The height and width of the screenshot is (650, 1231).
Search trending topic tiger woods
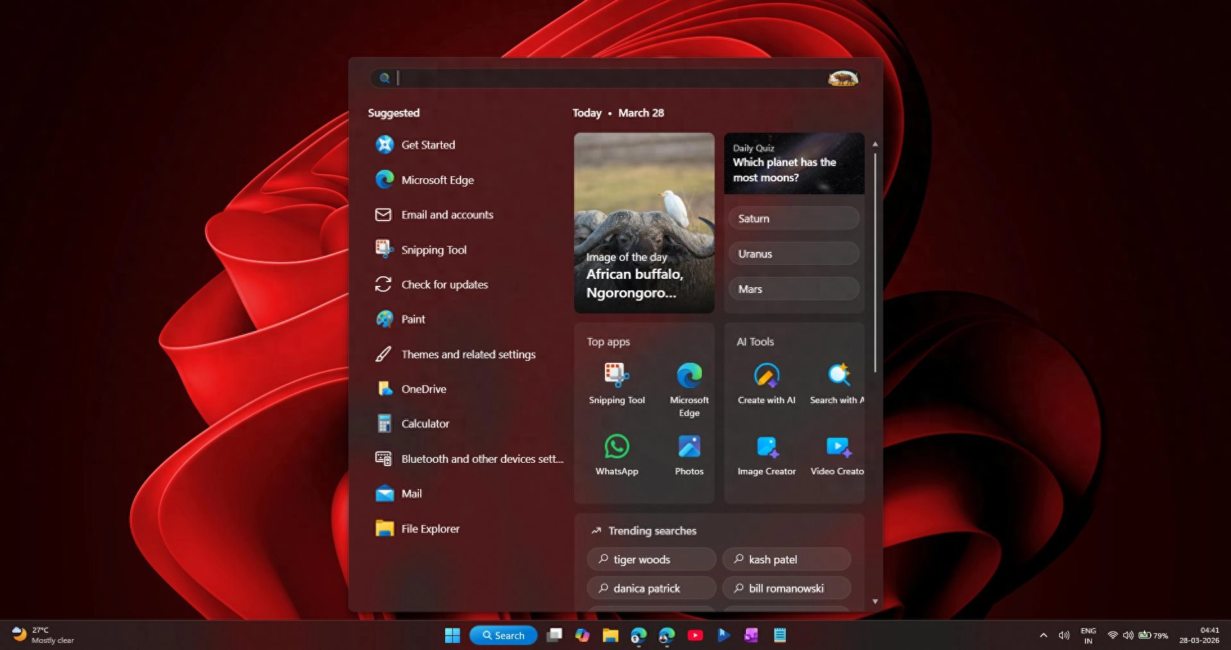click(x=650, y=559)
